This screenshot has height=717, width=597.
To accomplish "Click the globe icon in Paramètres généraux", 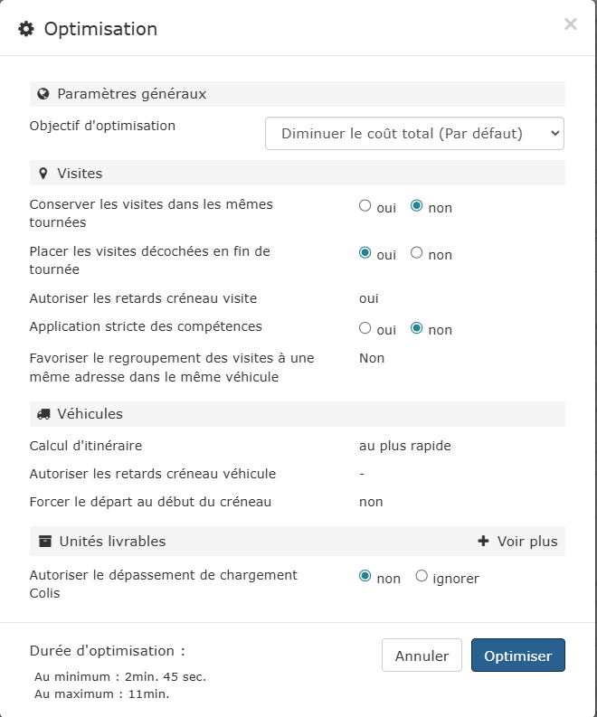I will point(43,94).
